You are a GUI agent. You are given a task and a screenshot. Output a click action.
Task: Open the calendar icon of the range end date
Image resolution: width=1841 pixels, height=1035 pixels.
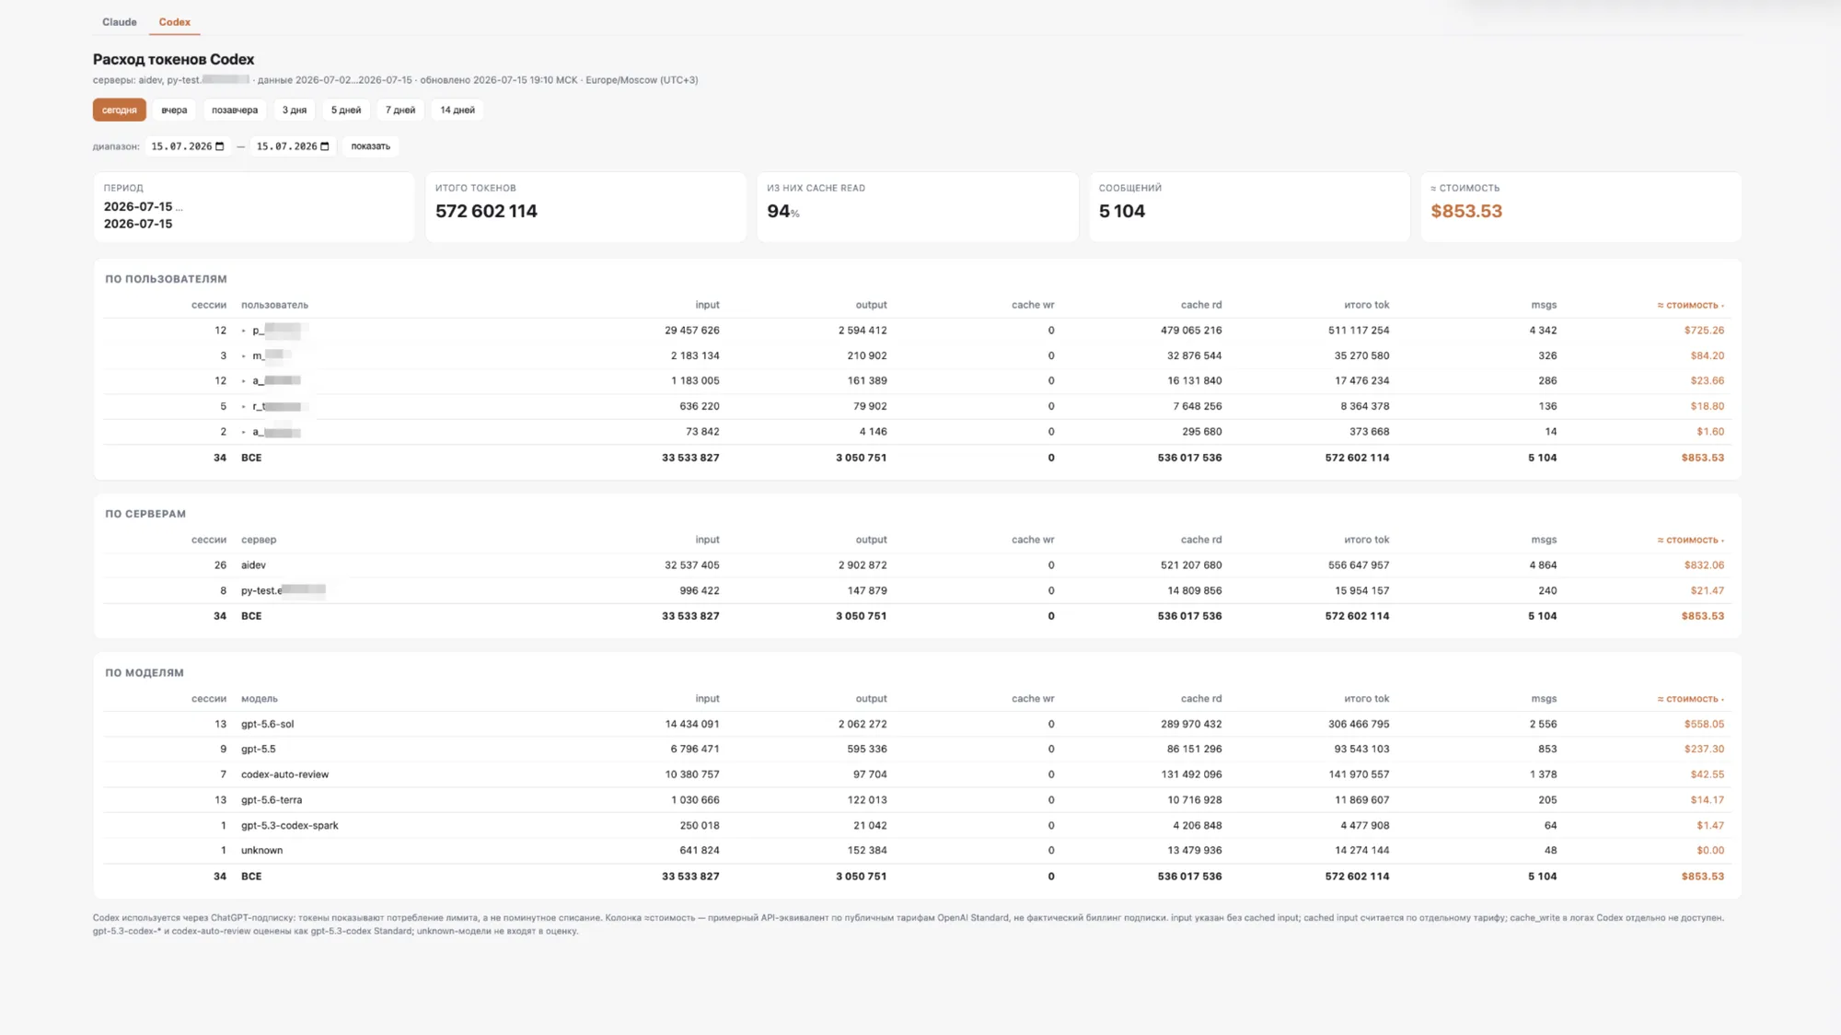click(x=325, y=146)
